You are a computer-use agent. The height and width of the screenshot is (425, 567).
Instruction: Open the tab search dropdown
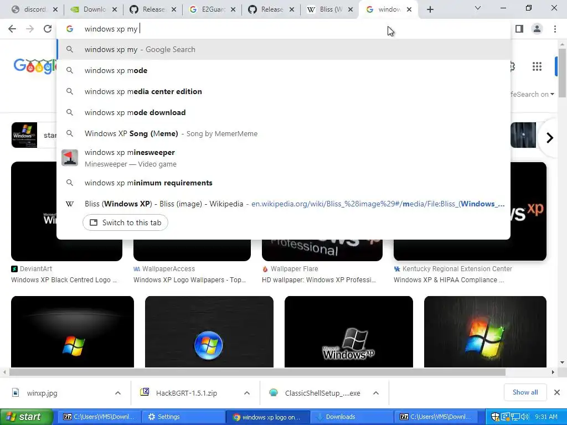(478, 8)
